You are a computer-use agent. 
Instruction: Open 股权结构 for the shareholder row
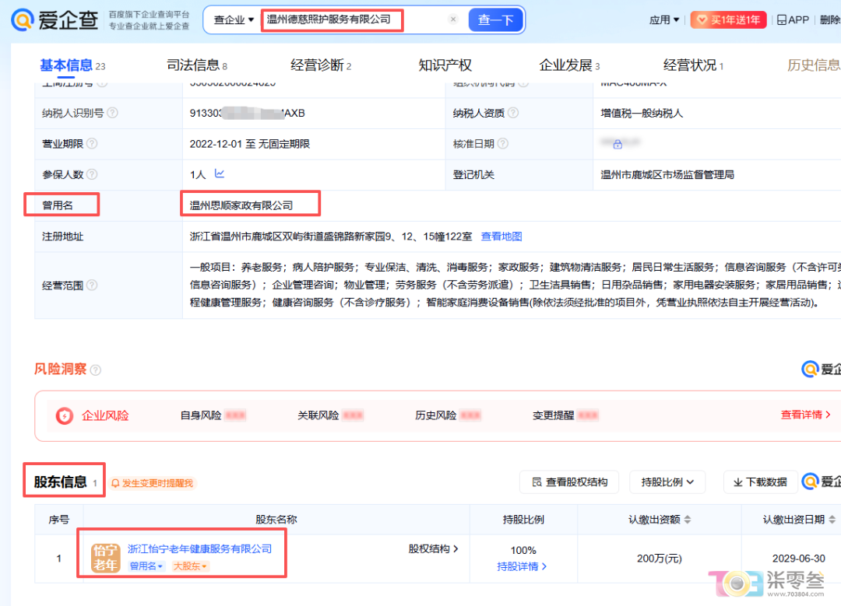point(434,548)
